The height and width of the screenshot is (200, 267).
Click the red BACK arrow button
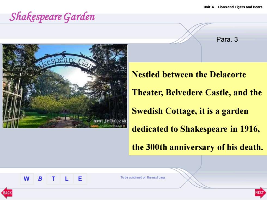(x=7, y=193)
